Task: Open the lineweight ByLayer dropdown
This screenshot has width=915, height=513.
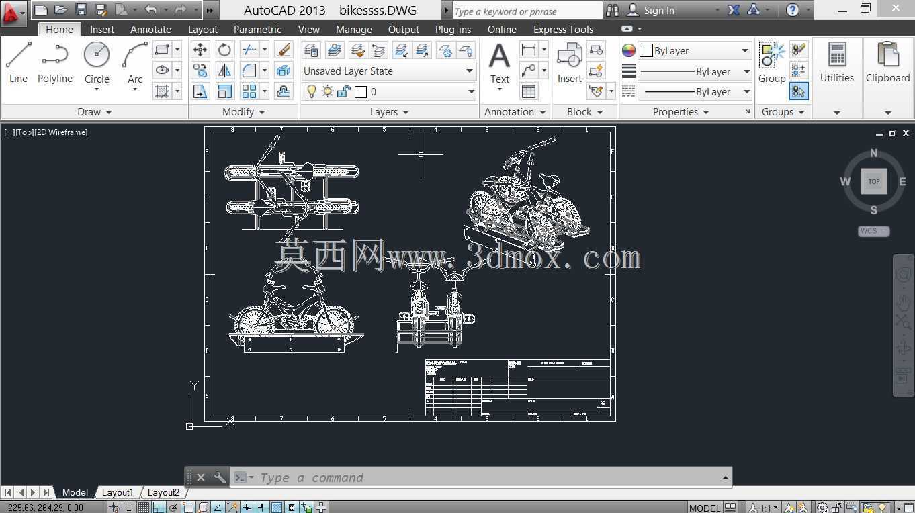Action: click(694, 71)
